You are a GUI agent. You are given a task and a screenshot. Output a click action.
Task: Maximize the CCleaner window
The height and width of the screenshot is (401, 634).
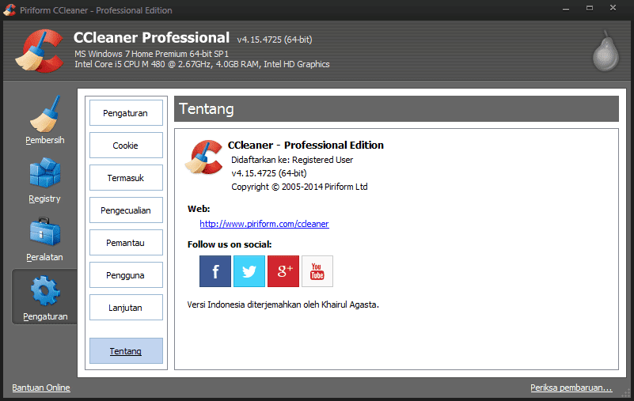[590, 9]
